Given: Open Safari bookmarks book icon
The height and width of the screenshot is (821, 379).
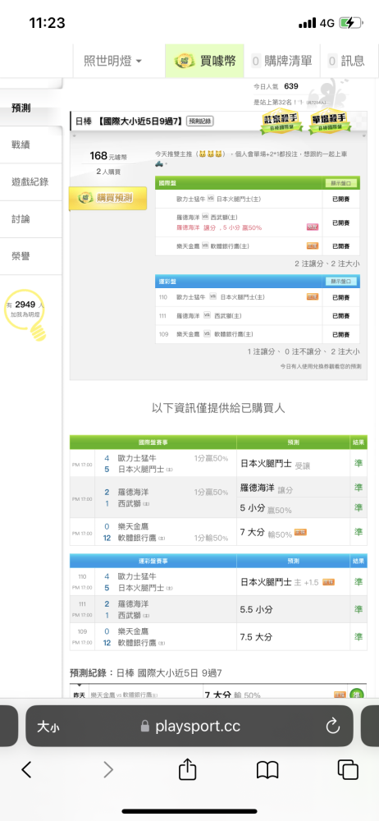Looking at the screenshot, I should click(267, 770).
